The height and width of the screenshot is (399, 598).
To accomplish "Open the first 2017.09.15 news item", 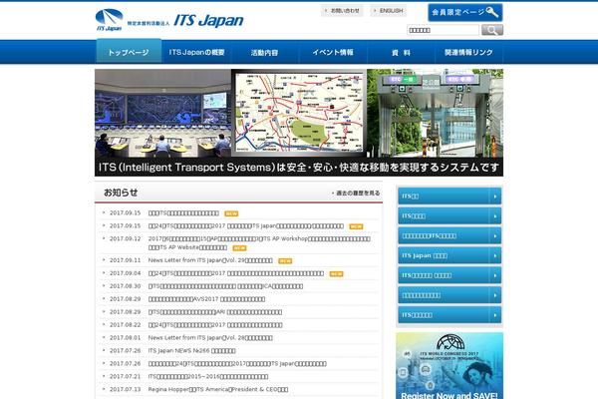I will [x=183, y=213].
